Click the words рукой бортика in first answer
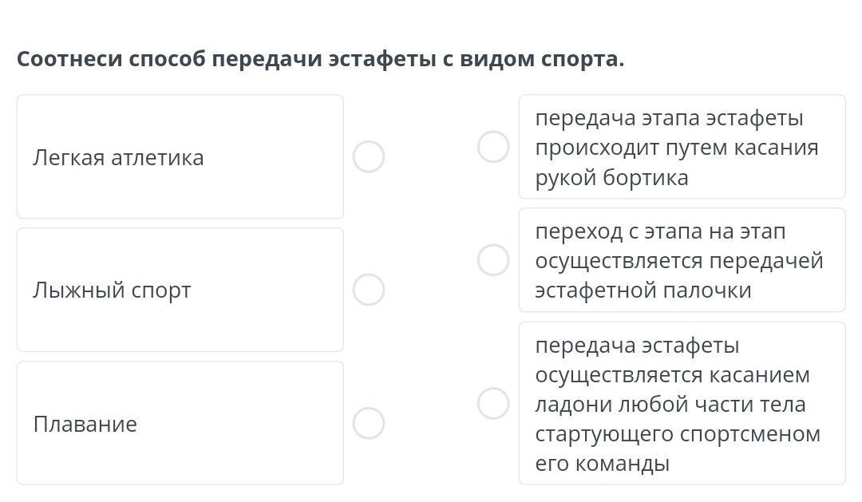 (611, 177)
